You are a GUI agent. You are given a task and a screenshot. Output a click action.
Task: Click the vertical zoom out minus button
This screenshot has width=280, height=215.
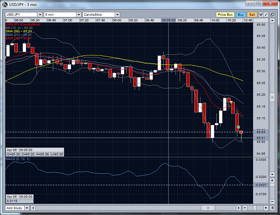tap(272, 202)
